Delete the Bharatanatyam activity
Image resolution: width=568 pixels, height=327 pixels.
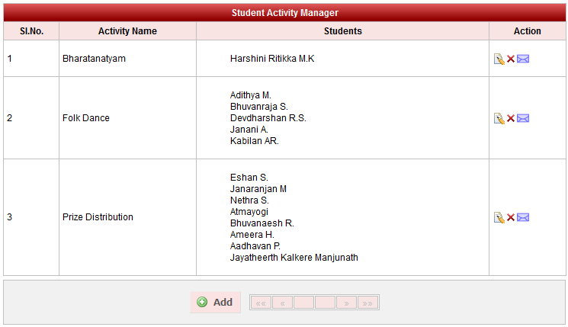click(x=511, y=59)
